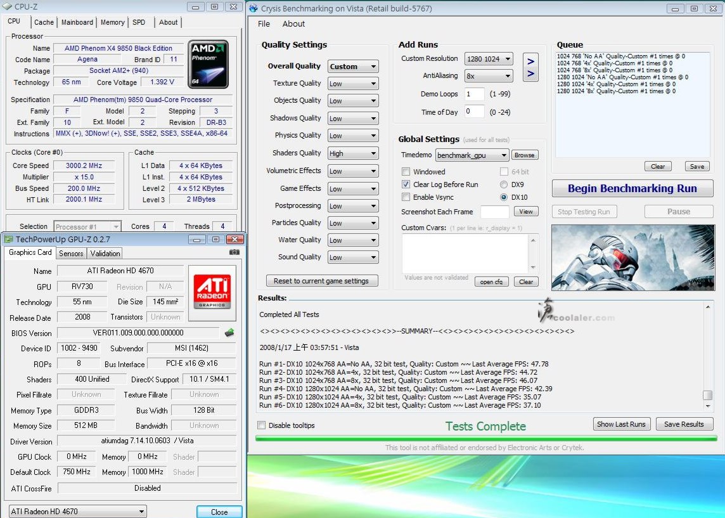
Task: Click the GPU-Z title bar icon
Action: (x=8, y=239)
